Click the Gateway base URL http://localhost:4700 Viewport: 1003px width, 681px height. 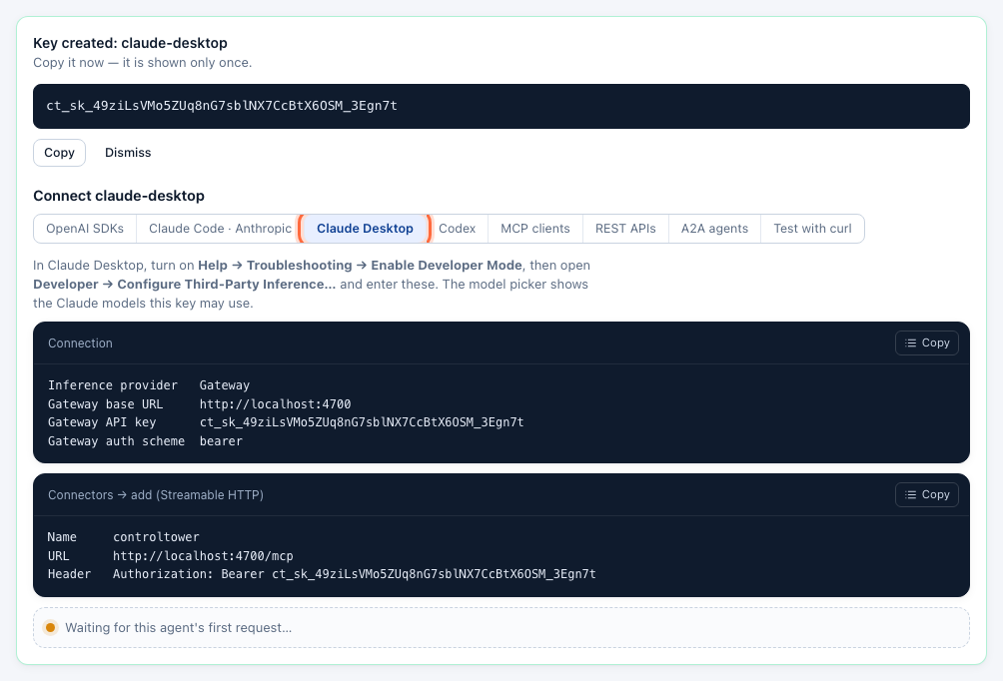click(x=275, y=404)
